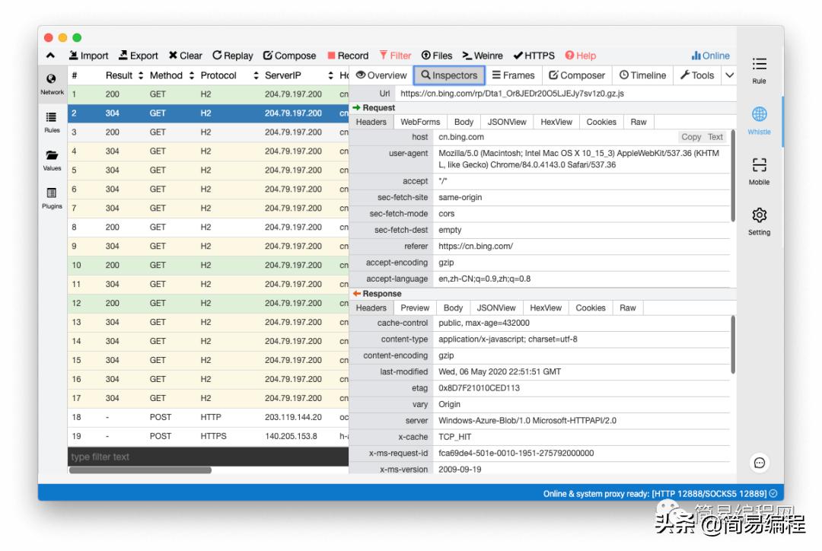Open the Network panel in left sidebar
The width and height of the screenshot is (822, 551).
click(51, 82)
